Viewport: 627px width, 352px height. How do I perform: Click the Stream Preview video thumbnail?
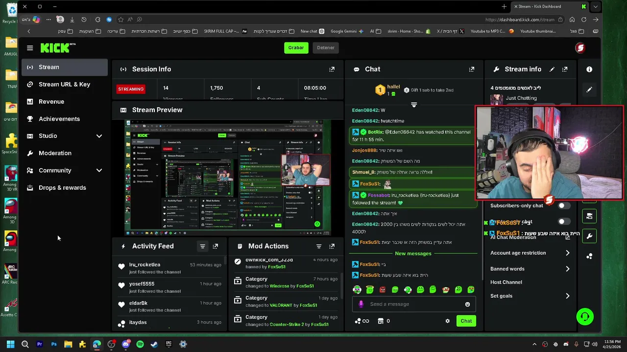coord(228,178)
